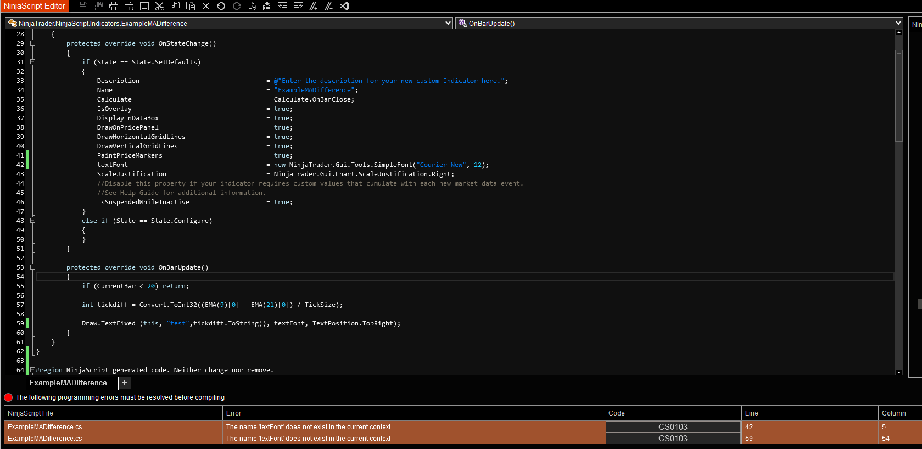Image resolution: width=922 pixels, height=449 pixels.
Task: Click the Paste clipboard icon
Action: click(191, 6)
